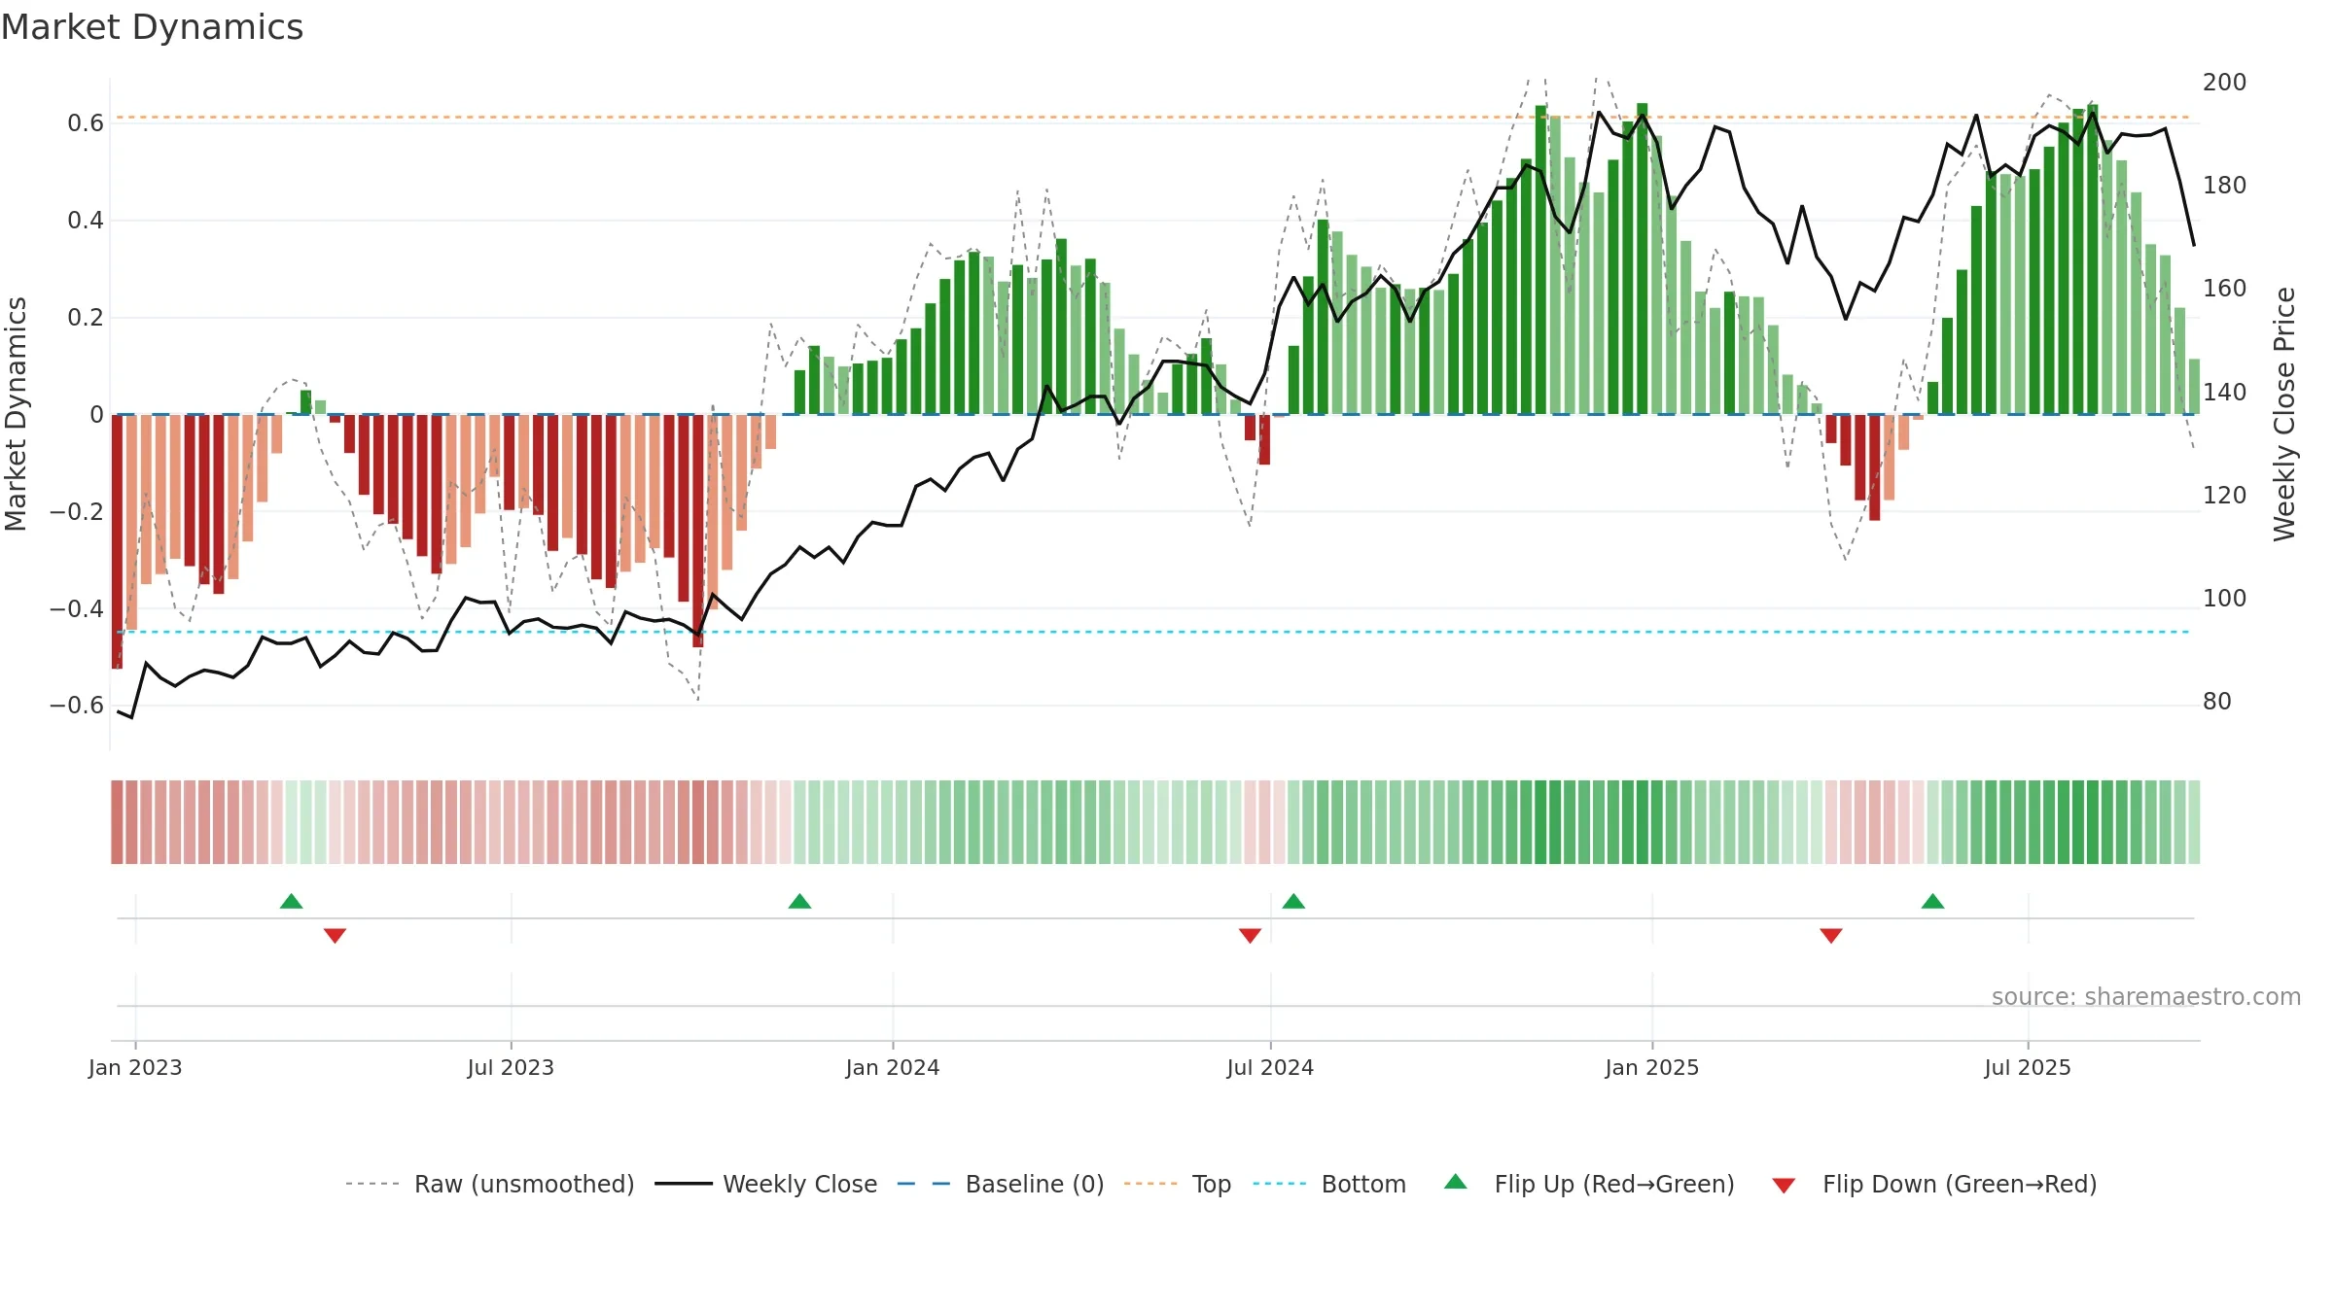The height and width of the screenshot is (1312, 2334).
Task: Click the source: sharemaestro.com text
Action: pyautogui.click(x=2146, y=996)
